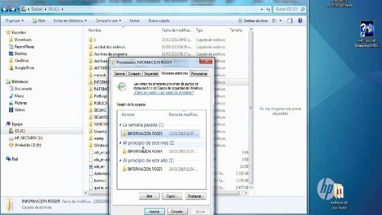This screenshot has height=215, width=382.
Task: Open the Organizar menu
Action: click(14, 21)
